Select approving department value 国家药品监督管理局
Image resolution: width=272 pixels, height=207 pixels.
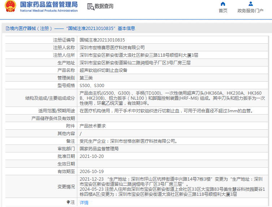(99, 149)
